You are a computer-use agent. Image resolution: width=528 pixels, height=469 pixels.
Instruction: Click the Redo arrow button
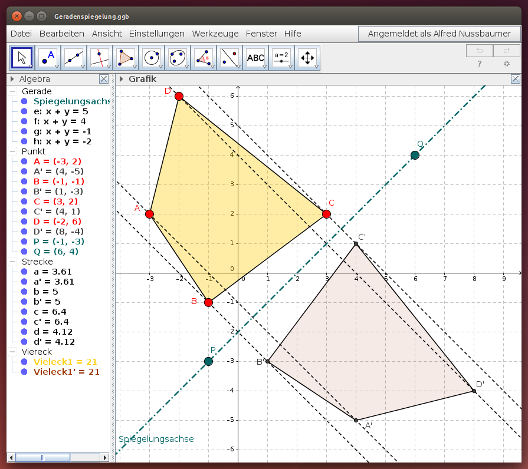pyautogui.click(x=506, y=51)
